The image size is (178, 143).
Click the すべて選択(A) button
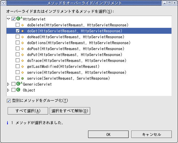28,111
